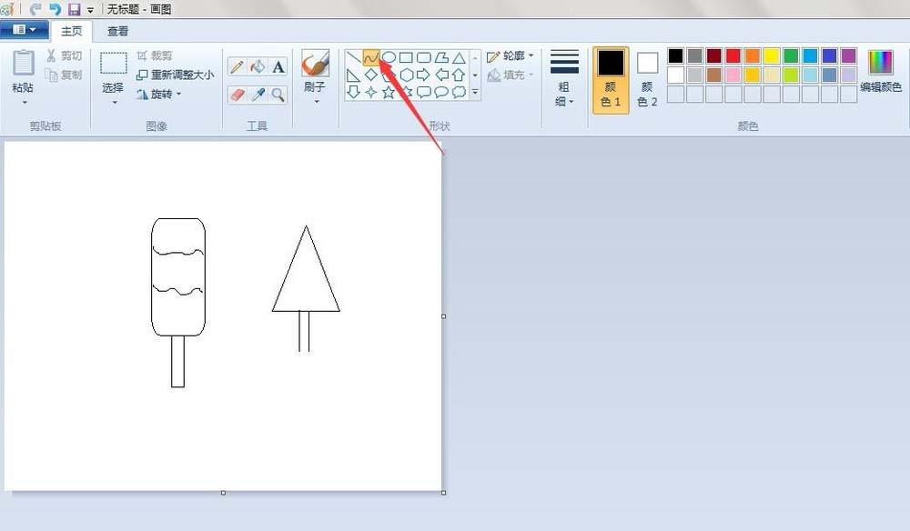The width and height of the screenshot is (910, 531).
Task: Select the Pencil tool
Action: pyautogui.click(x=237, y=66)
